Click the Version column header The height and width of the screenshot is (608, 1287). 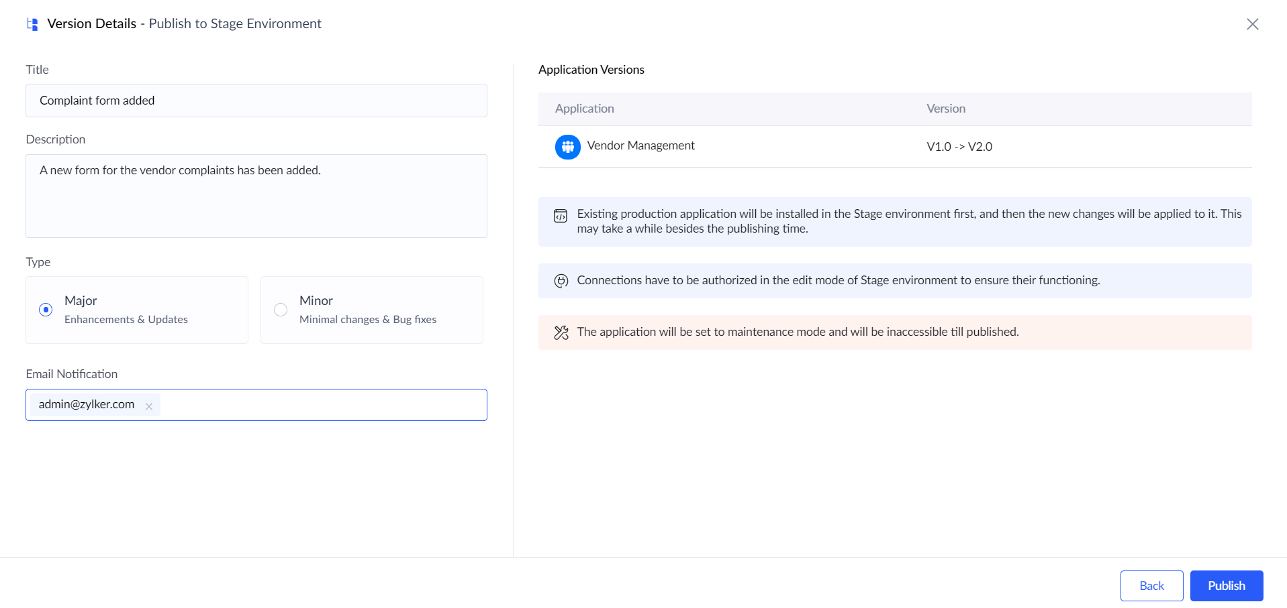click(x=946, y=109)
